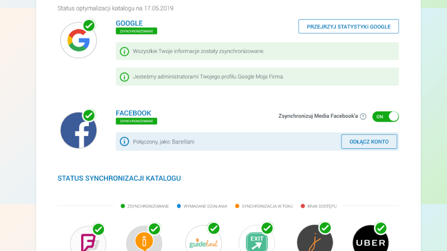Viewport: 447px width, 251px height.
Task: Open the green EXIT directory icon
Action: (x=256, y=239)
